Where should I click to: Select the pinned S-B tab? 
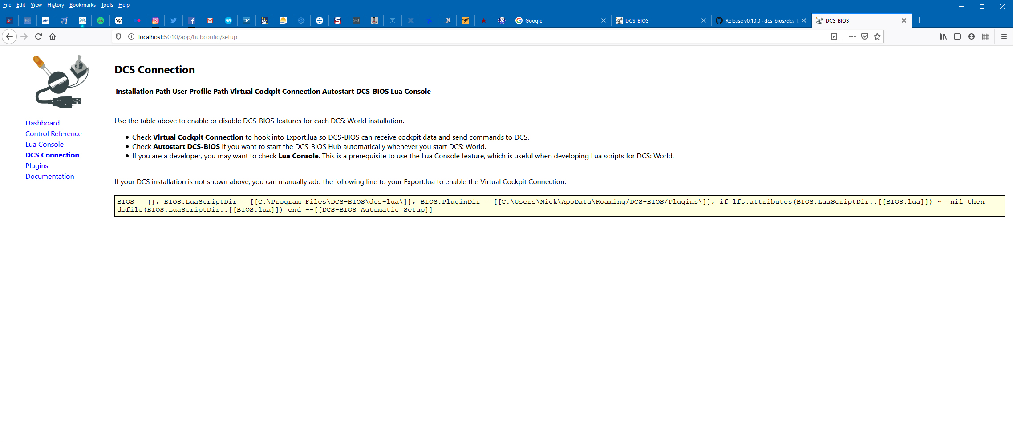[356, 20]
